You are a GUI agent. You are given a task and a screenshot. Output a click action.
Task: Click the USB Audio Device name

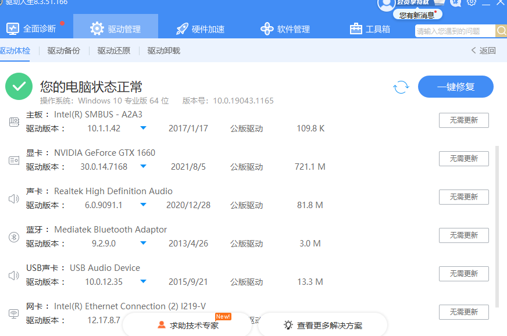pyautogui.click(x=105, y=268)
